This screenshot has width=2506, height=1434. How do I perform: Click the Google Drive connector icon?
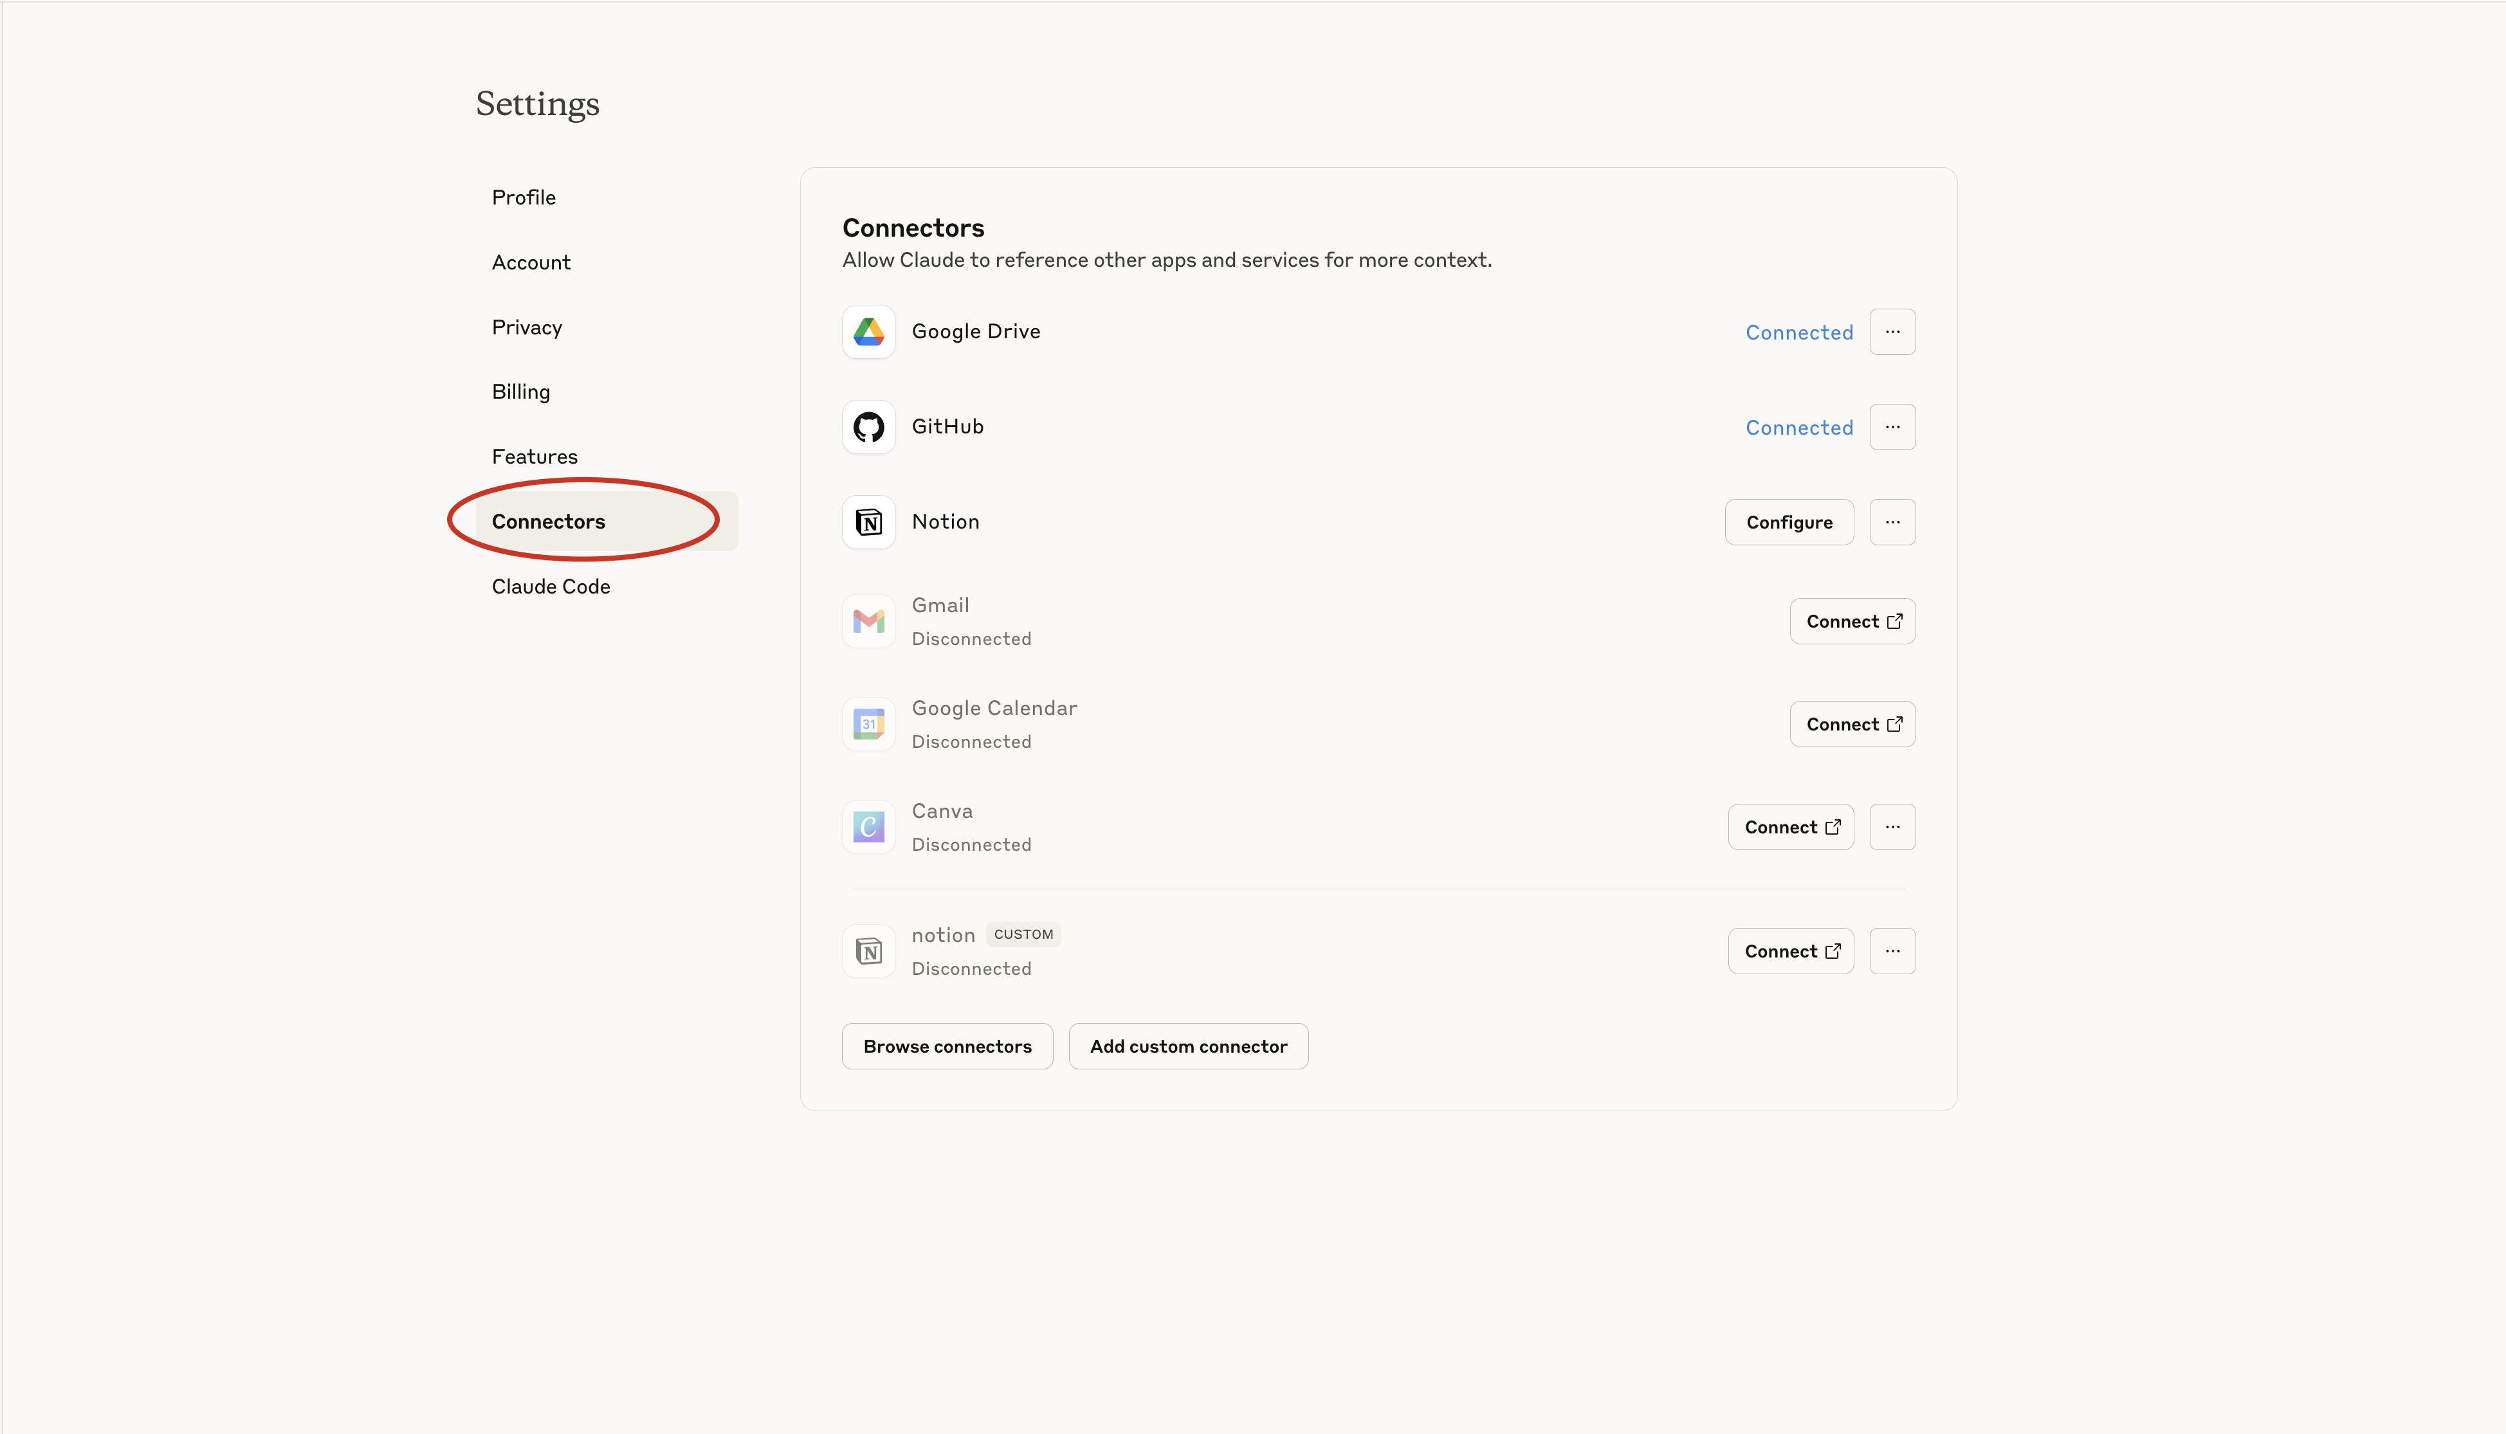868,332
